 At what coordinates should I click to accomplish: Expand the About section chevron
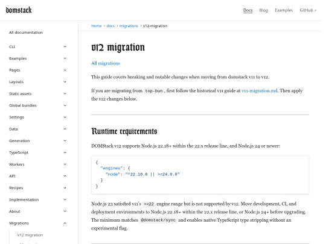point(65,211)
